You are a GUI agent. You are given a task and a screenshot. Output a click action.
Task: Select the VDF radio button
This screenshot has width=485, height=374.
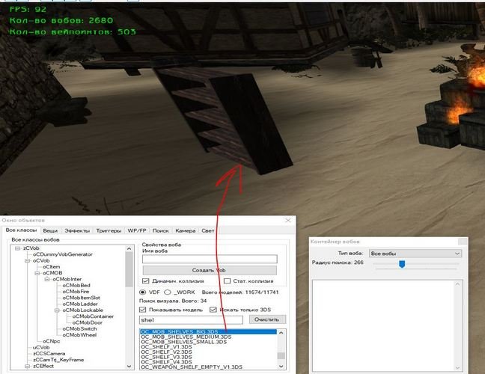pyautogui.click(x=144, y=291)
